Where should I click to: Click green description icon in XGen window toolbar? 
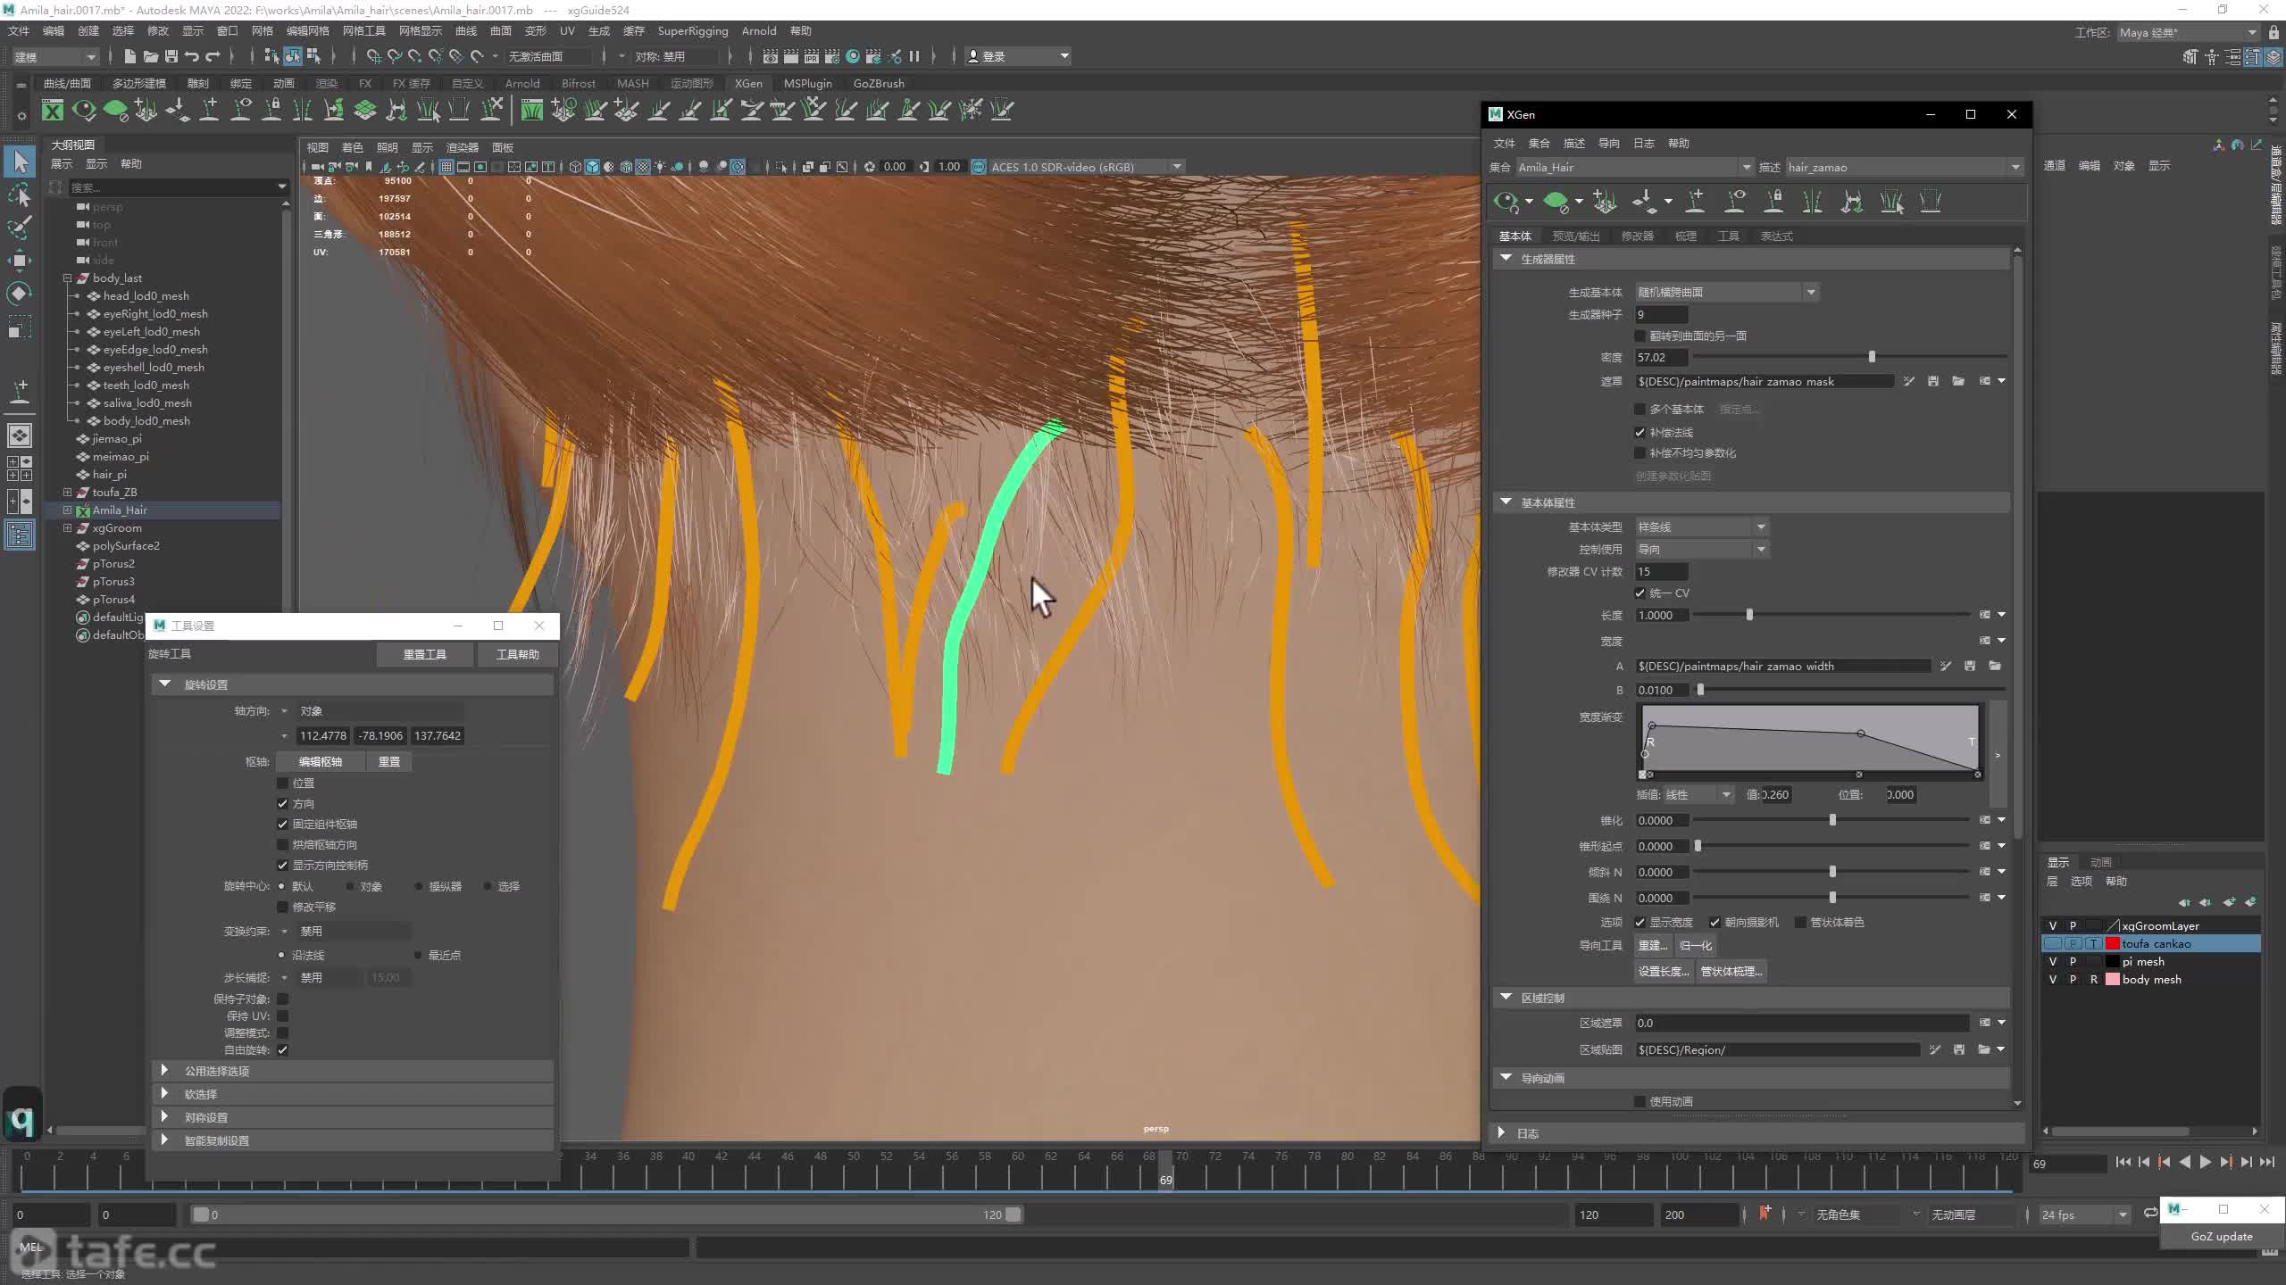pyautogui.click(x=1556, y=202)
